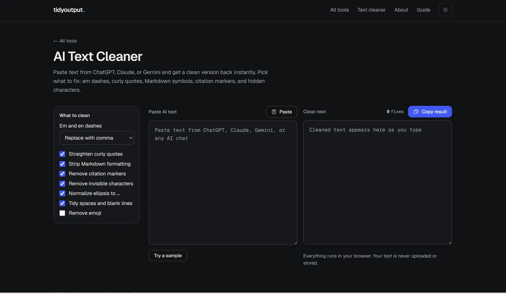This screenshot has height=294, width=506.
Task: Uncheck Remove citation markers
Action: [x=62, y=174]
